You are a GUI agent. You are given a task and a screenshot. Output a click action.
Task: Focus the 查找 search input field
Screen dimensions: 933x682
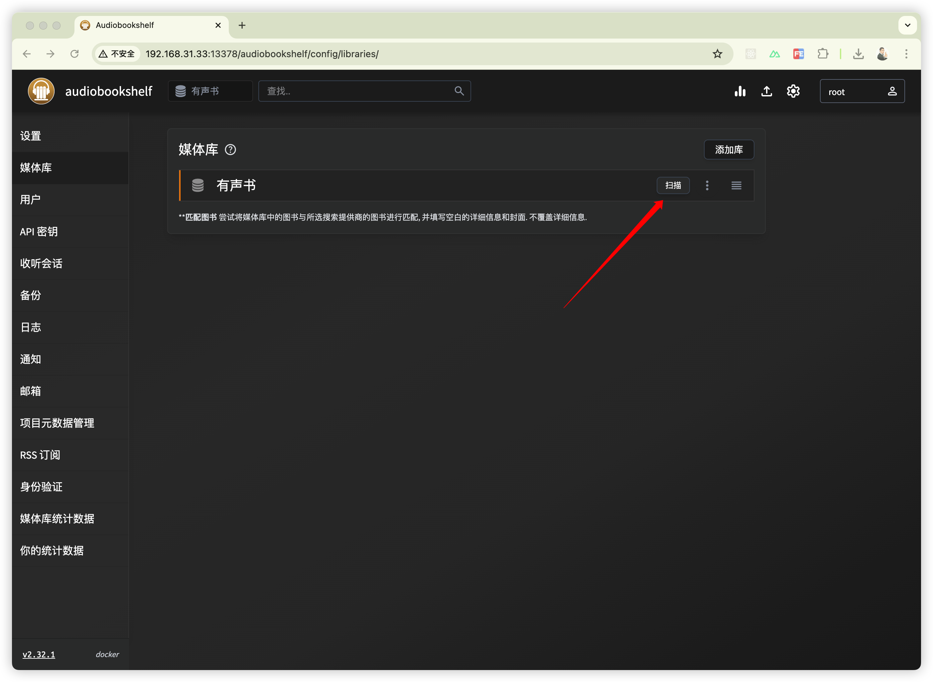pos(355,91)
